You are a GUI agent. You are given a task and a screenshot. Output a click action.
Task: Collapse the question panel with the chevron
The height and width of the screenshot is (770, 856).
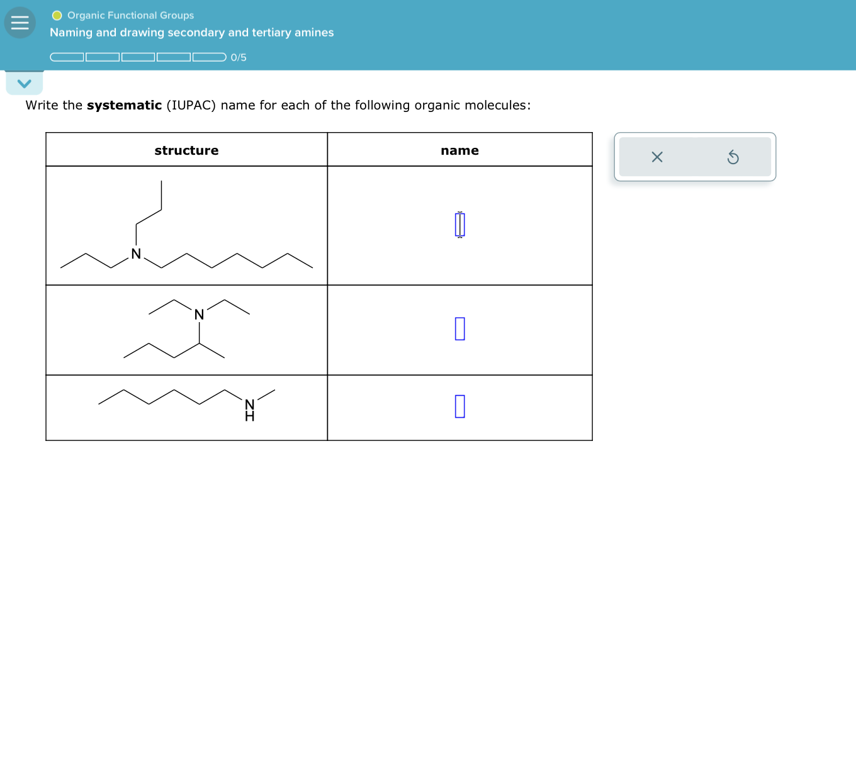24,82
